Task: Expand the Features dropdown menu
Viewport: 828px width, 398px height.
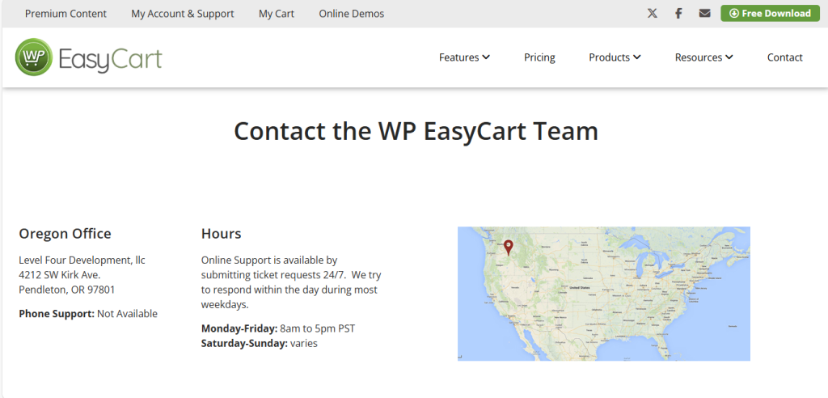Action: click(x=464, y=57)
